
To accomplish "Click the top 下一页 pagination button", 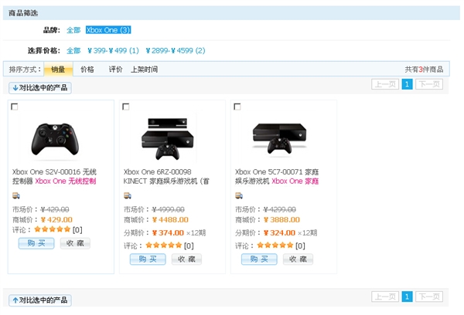I will point(429,84).
